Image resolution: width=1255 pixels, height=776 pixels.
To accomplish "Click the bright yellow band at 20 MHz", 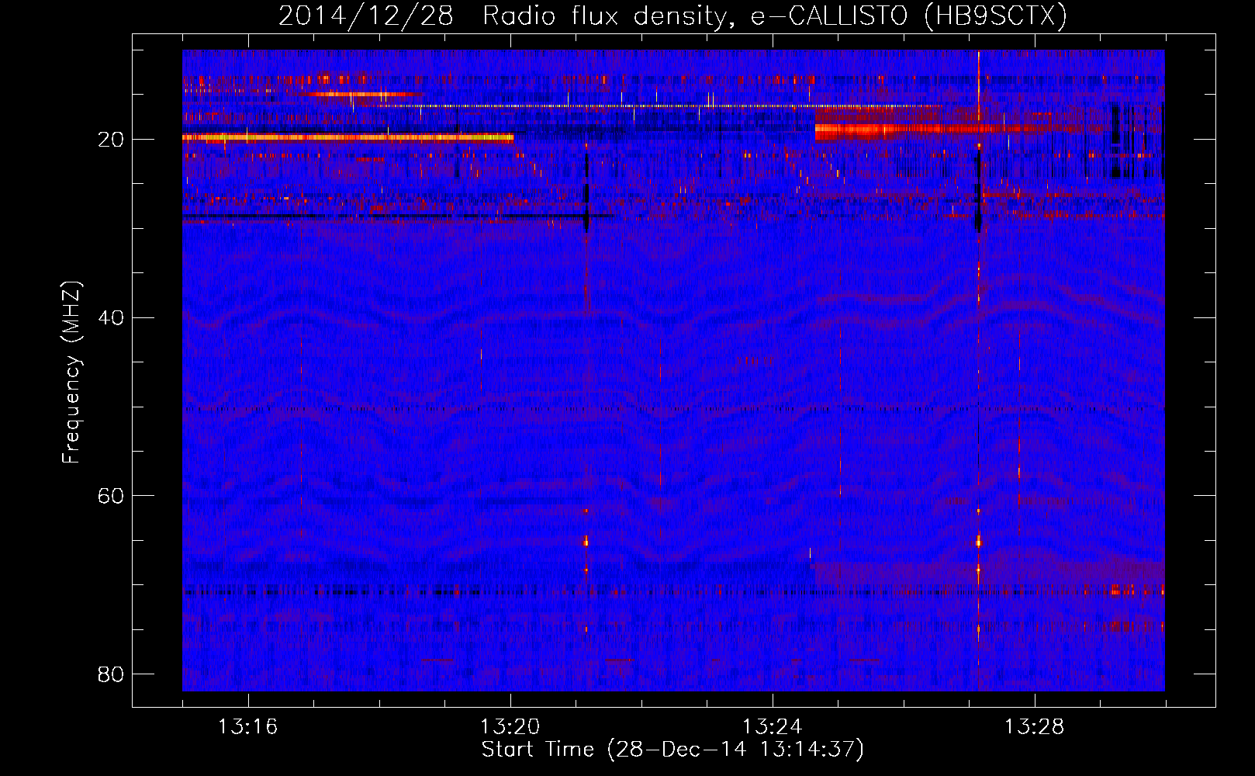I will pos(347,137).
